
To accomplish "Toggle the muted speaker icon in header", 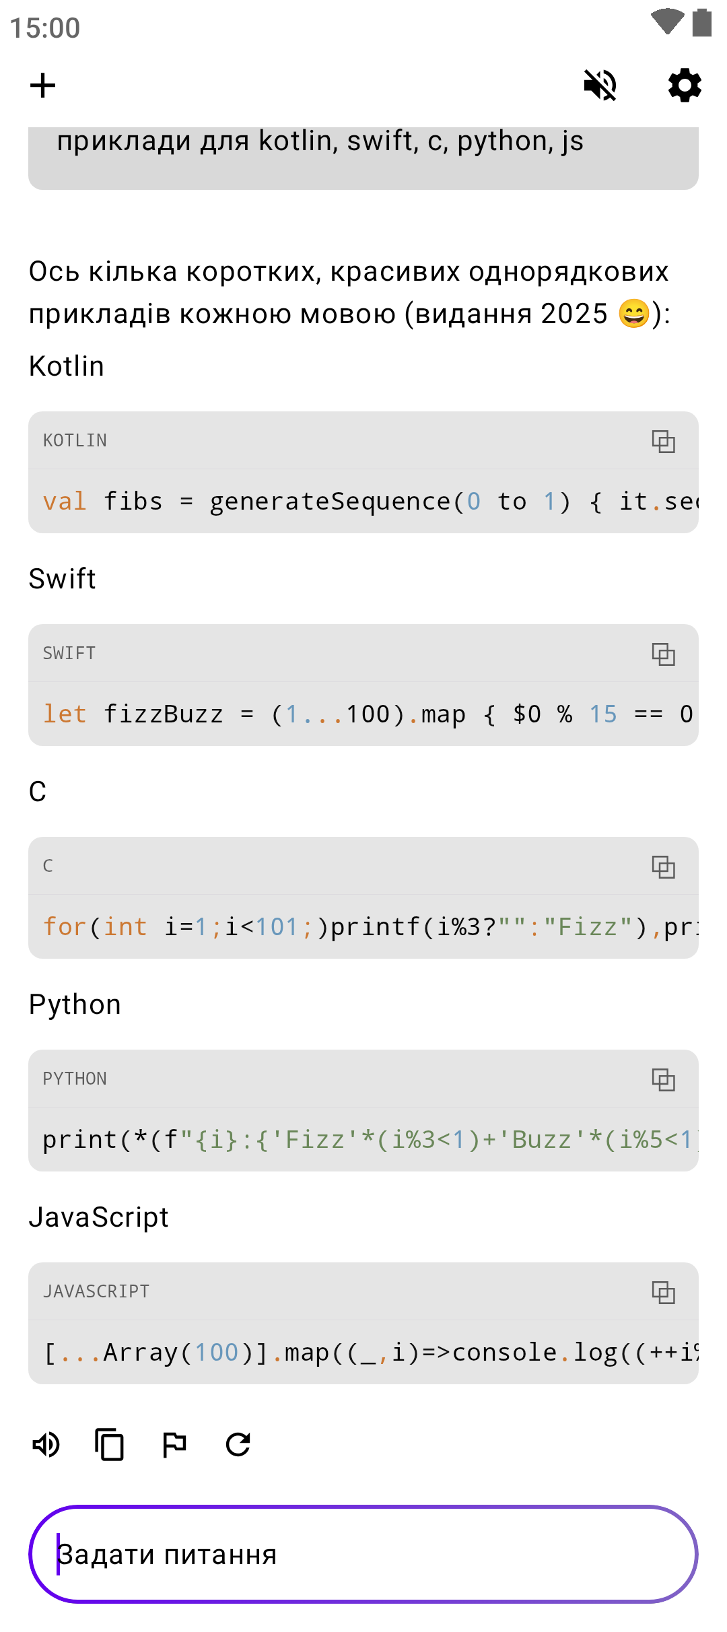I will (600, 86).
